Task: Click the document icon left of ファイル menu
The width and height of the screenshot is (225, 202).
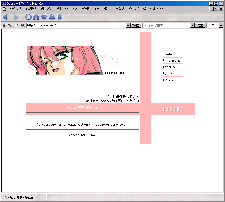Action: pyautogui.click(x=4, y=9)
